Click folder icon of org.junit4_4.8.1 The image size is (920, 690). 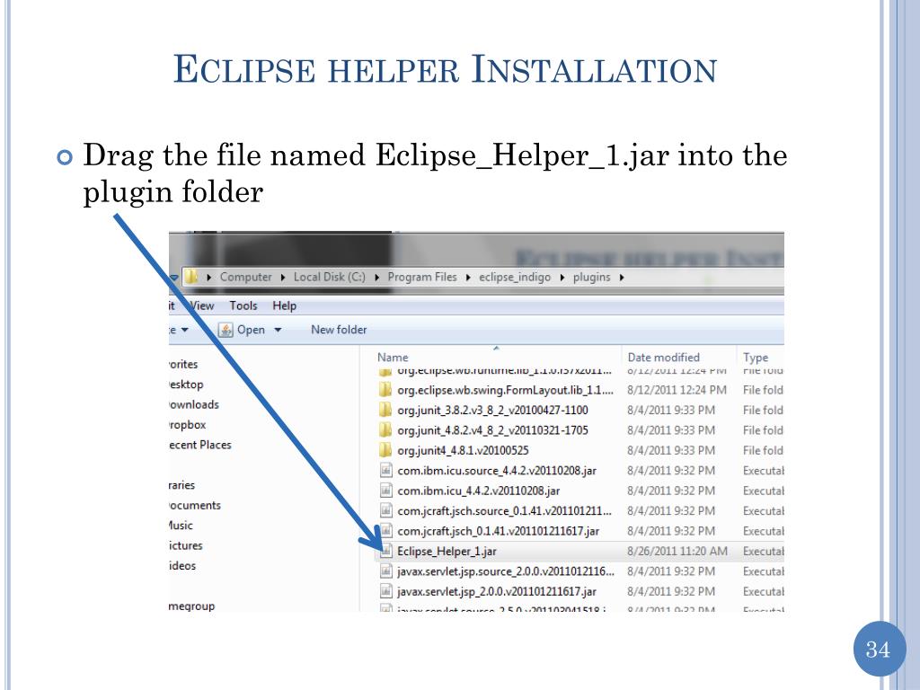[x=385, y=450]
